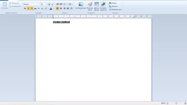Insert picture via Изображение icon
This screenshot has width=187, height=105.
[81, 4]
